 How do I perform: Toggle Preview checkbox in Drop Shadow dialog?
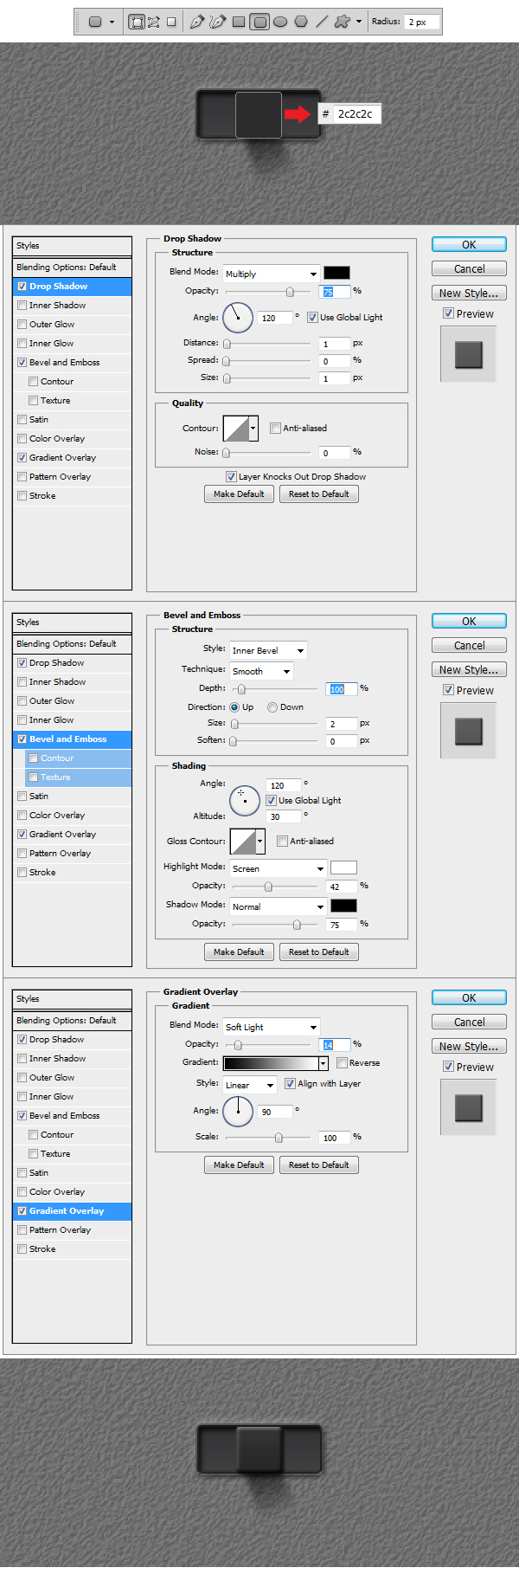(448, 313)
